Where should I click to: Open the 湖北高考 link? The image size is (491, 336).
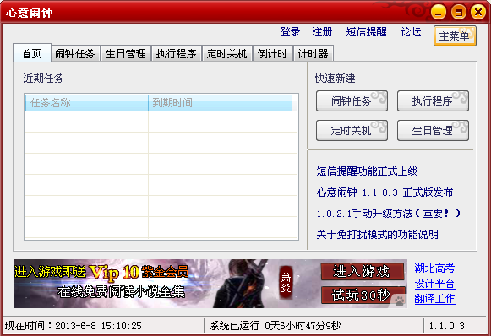(435, 268)
